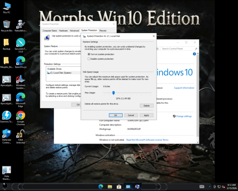This screenshot has width=238, height=191.
Task: Launch Microsoft Store from the taskbar
Action: pyautogui.click(x=119, y=187)
